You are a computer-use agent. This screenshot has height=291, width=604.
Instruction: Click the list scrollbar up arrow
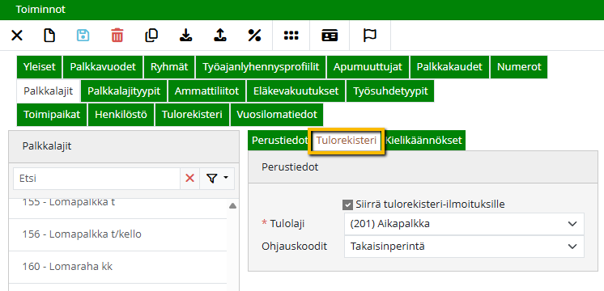[232, 206]
